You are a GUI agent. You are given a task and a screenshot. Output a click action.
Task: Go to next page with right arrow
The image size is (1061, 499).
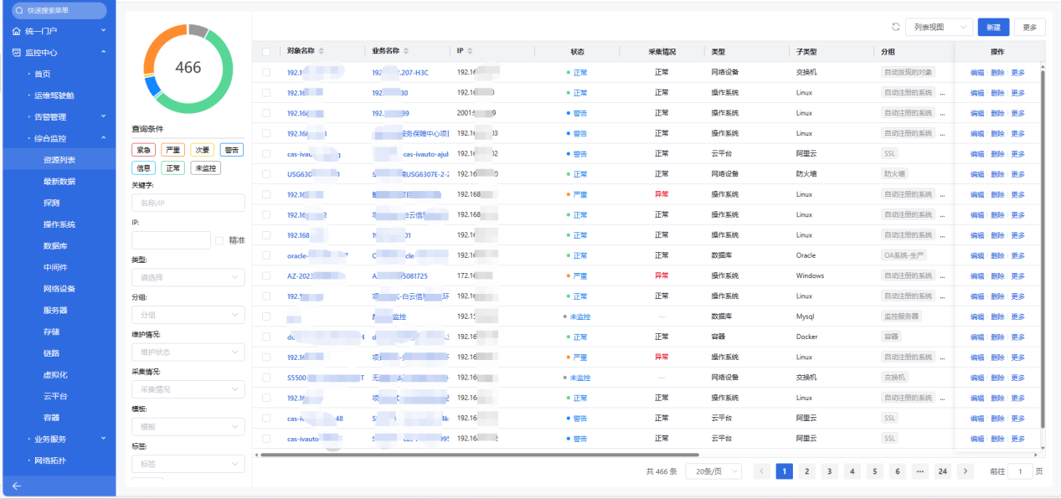pyautogui.click(x=965, y=471)
